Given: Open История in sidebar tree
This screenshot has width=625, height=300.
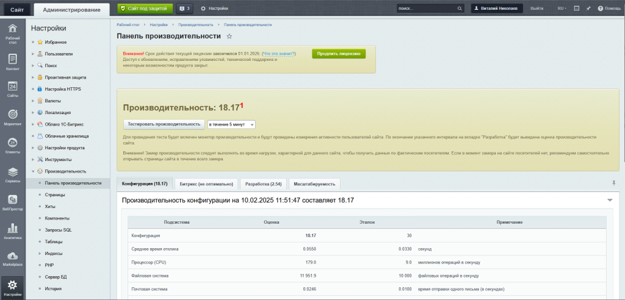Looking at the screenshot, I should (x=53, y=288).
